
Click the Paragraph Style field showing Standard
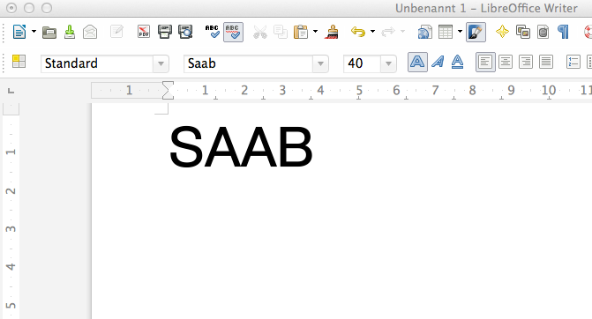pos(97,63)
